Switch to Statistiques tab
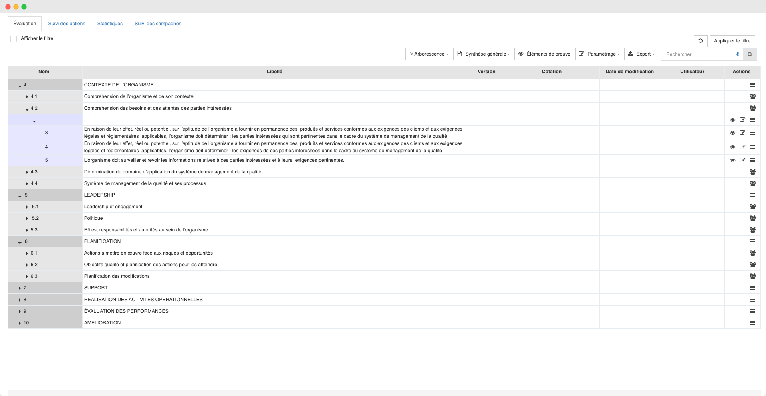 pyautogui.click(x=110, y=24)
